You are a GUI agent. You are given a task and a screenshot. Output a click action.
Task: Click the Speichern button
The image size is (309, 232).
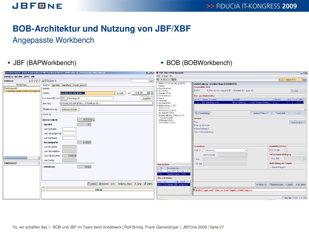[x=92, y=184]
